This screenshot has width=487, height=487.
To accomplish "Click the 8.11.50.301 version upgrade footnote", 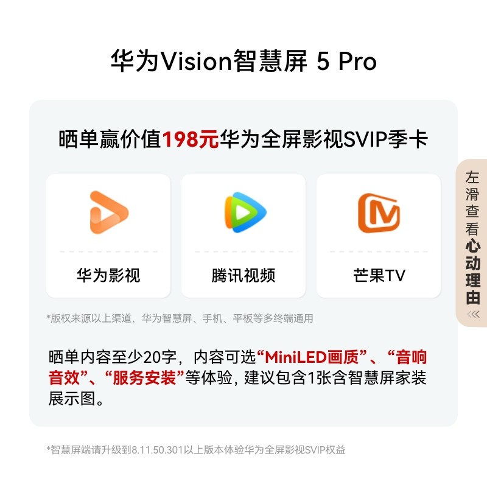I will [196, 450].
